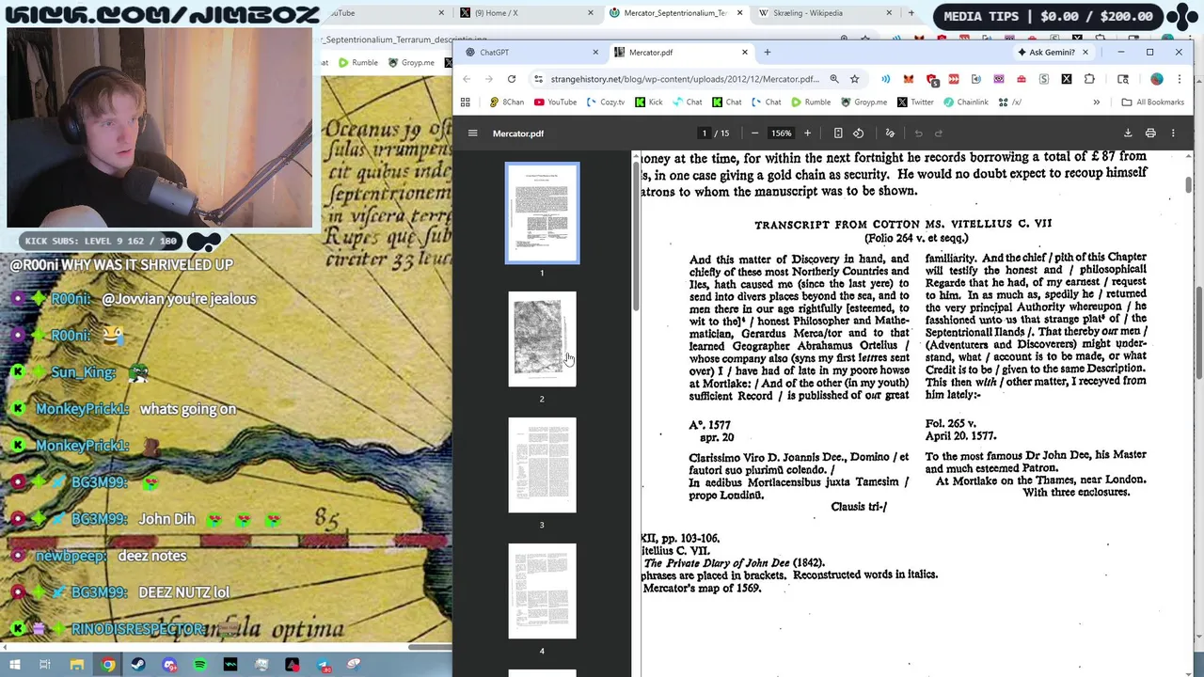Click the fit to page icon
This screenshot has height=677, width=1204.
(838, 134)
